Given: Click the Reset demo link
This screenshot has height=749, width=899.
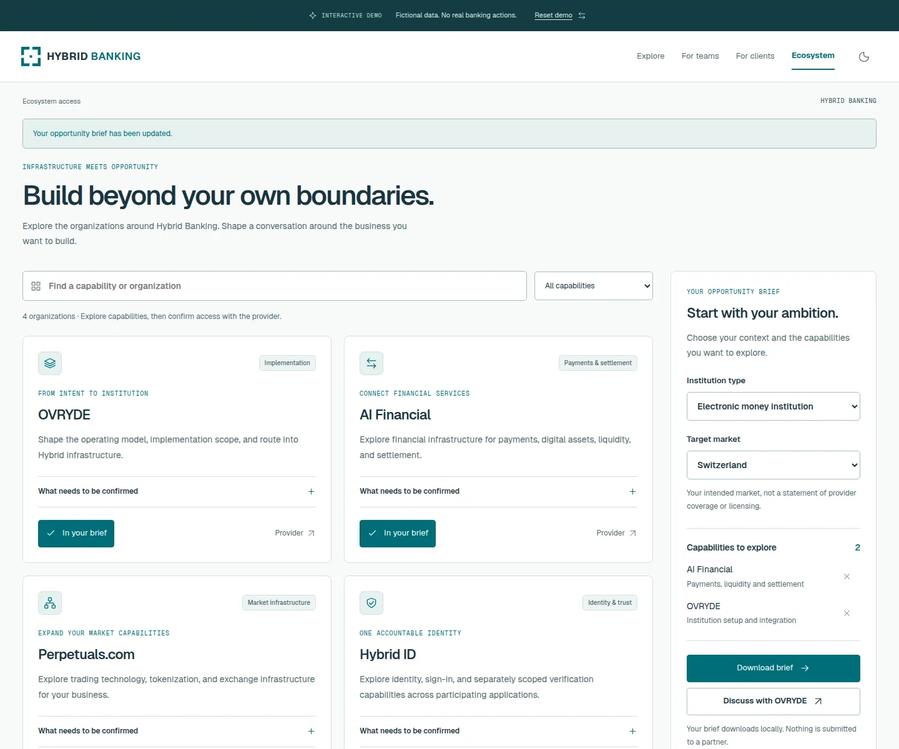Looking at the screenshot, I should (x=560, y=16).
